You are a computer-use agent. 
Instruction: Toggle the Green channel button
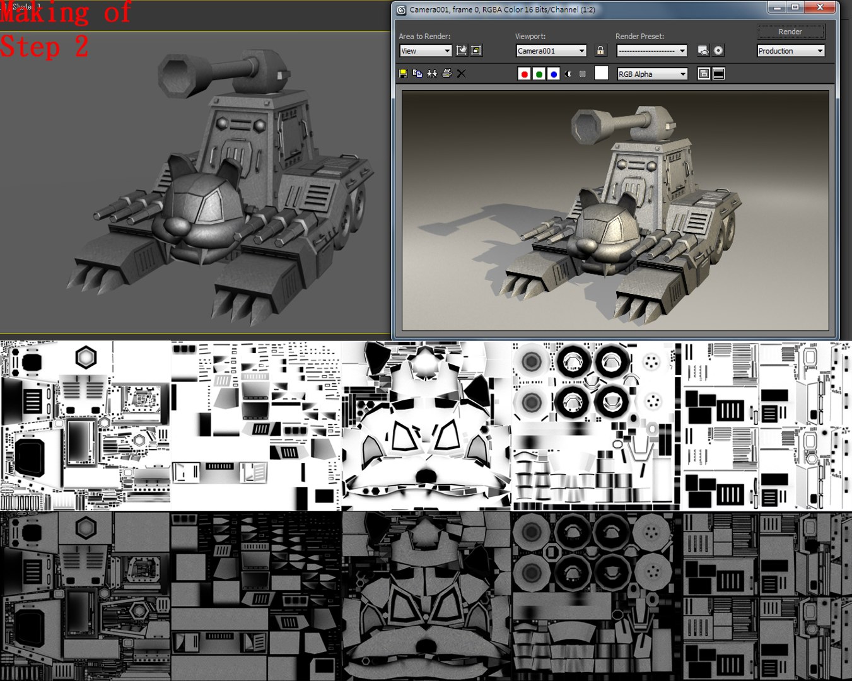pyautogui.click(x=539, y=74)
